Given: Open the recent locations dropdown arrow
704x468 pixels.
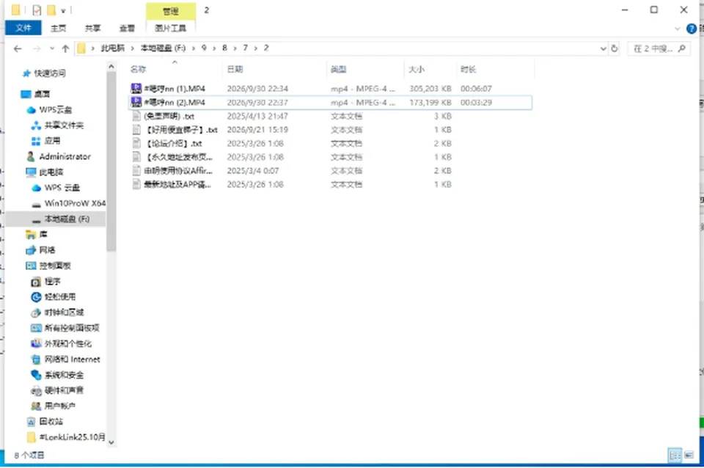Looking at the screenshot, I should [52, 48].
